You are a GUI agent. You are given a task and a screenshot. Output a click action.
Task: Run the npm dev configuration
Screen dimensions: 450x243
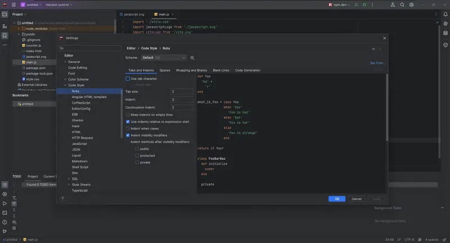[356, 5]
